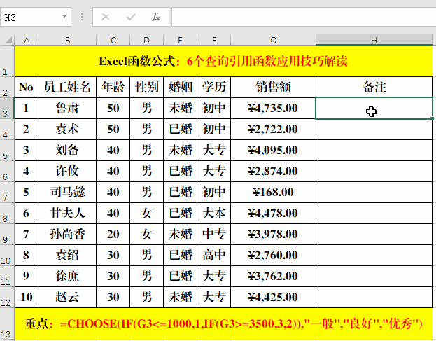Select the cell with name '鲁肃'

[67, 109]
